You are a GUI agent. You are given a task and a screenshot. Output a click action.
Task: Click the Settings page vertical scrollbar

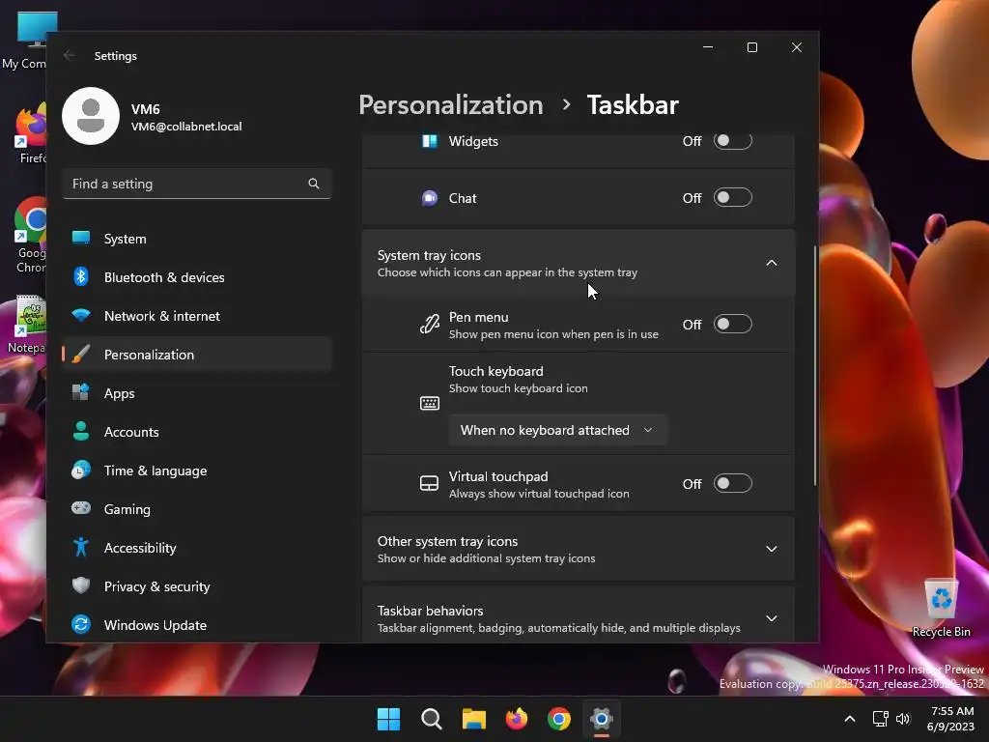click(815, 366)
